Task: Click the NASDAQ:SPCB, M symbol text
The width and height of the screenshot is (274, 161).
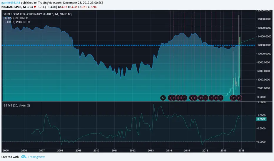Action: pyautogui.click(x=14, y=7)
